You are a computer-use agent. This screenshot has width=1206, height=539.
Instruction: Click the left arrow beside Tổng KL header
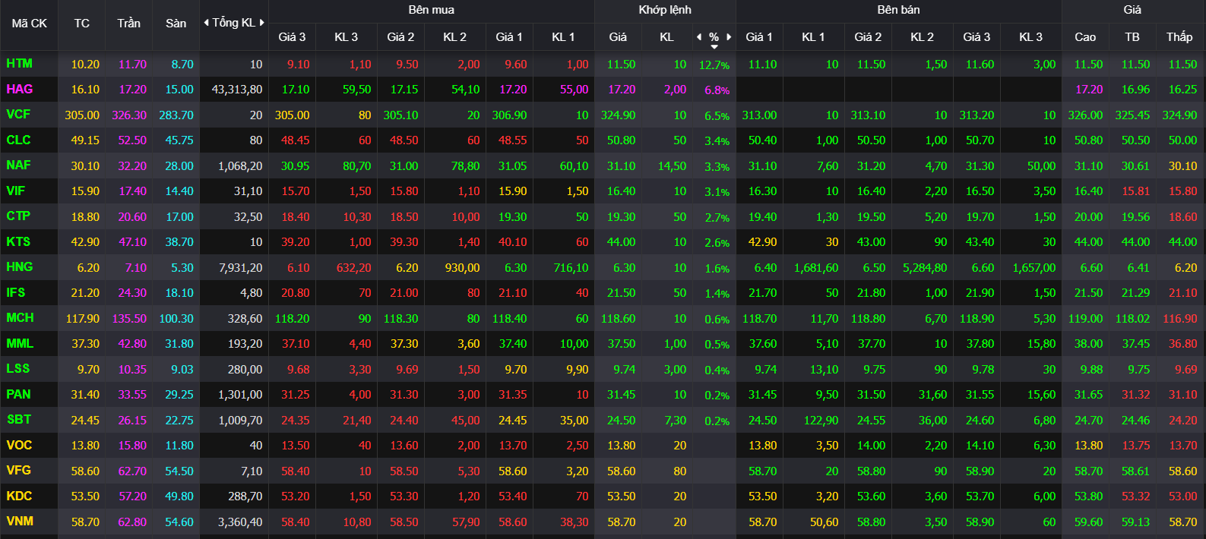pos(206,23)
